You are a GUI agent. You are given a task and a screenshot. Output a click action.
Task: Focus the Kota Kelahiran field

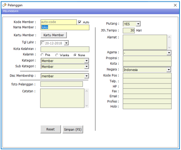tap(65, 49)
